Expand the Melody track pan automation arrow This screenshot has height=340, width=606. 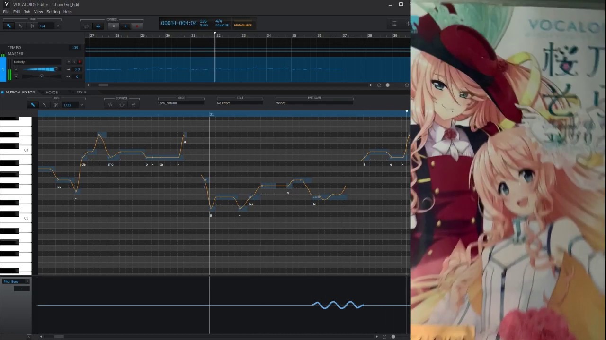16,76
